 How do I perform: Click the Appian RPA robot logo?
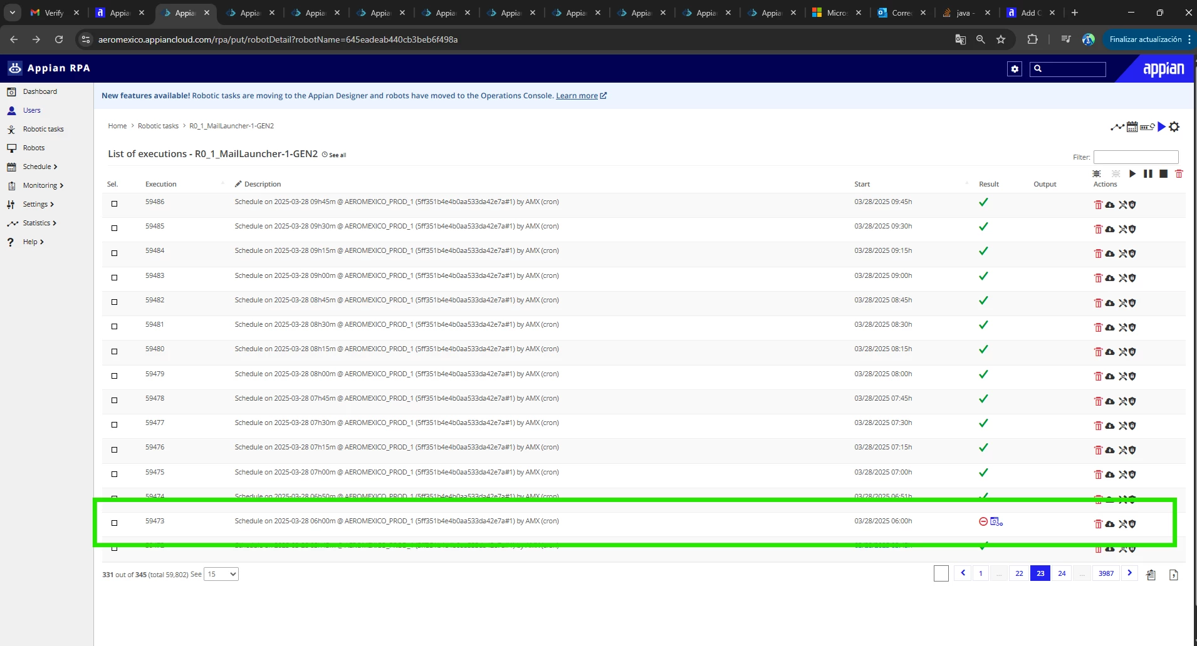[x=15, y=68]
